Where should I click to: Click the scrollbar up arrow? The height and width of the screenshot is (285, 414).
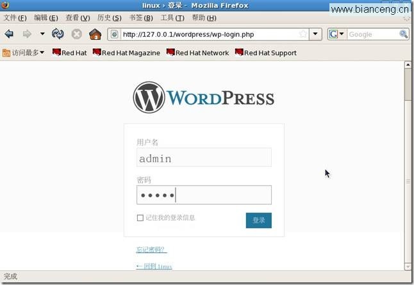click(408, 65)
